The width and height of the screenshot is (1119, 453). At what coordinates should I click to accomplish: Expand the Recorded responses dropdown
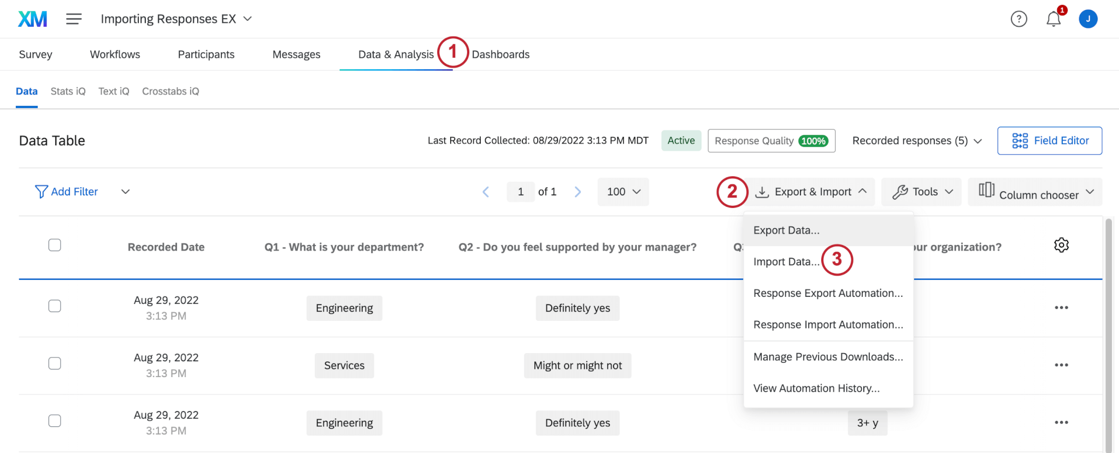tap(917, 141)
